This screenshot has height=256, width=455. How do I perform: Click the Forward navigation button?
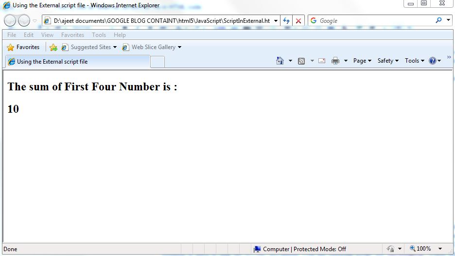coord(24,20)
